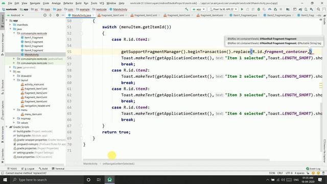327x184 pixels.
Task: Open the SDK Manager toolbar icon
Action: [x=311, y=9]
